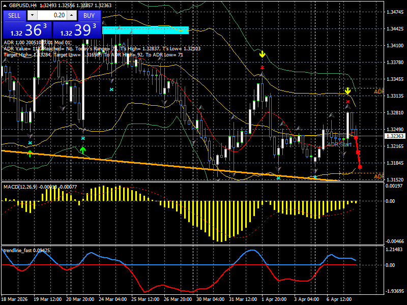
Task: Click the 0.20 volume input field
Action: 52,15
